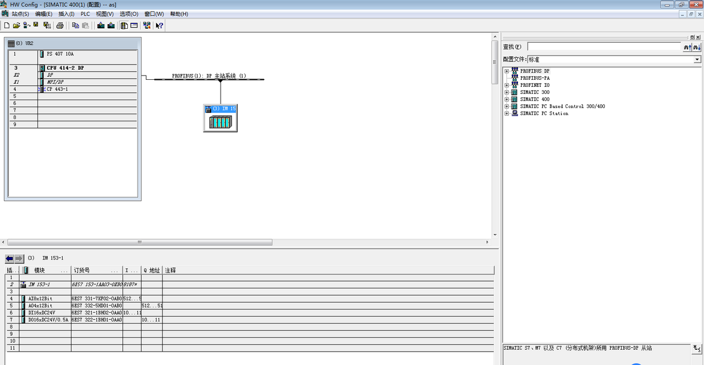Click the 模块 column header

pyautogui.click(x=45, y=271)
